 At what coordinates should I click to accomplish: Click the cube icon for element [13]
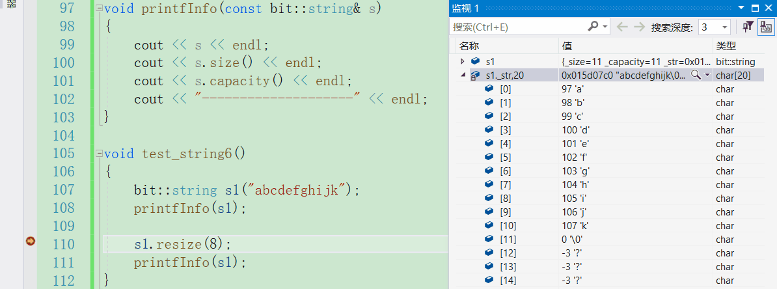pyautogui.click(x=489, y=267)
